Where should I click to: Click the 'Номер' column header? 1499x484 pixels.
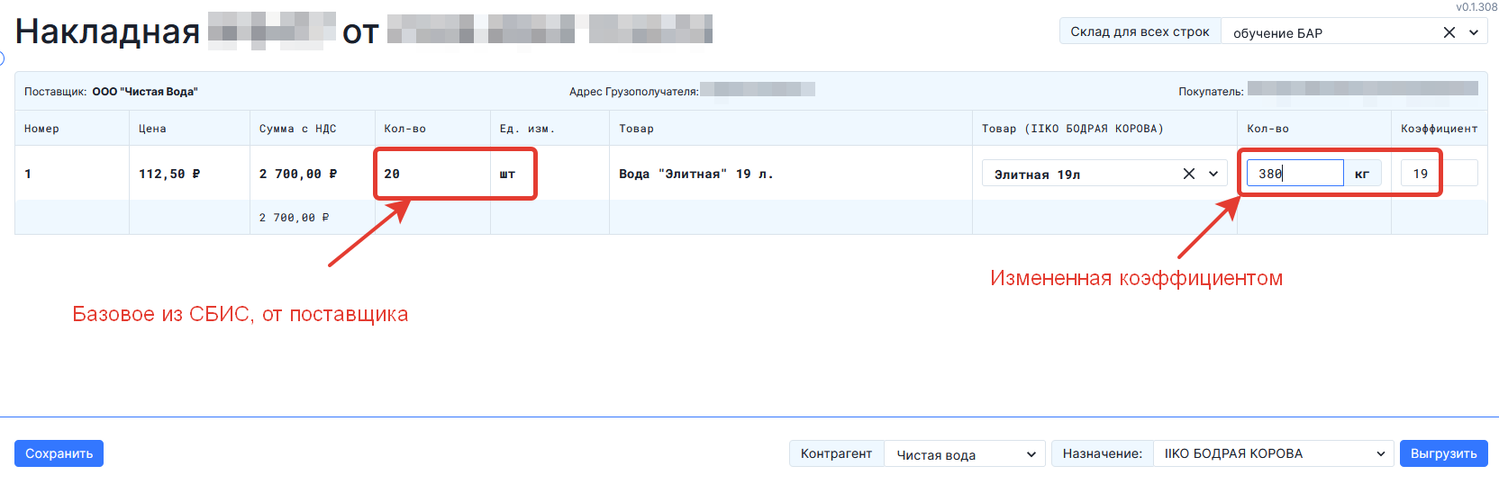pyautogui.click(x=41, y=129)
